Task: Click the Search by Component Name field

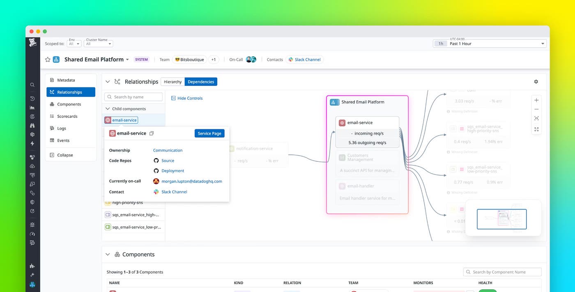Action: [502, 271]
